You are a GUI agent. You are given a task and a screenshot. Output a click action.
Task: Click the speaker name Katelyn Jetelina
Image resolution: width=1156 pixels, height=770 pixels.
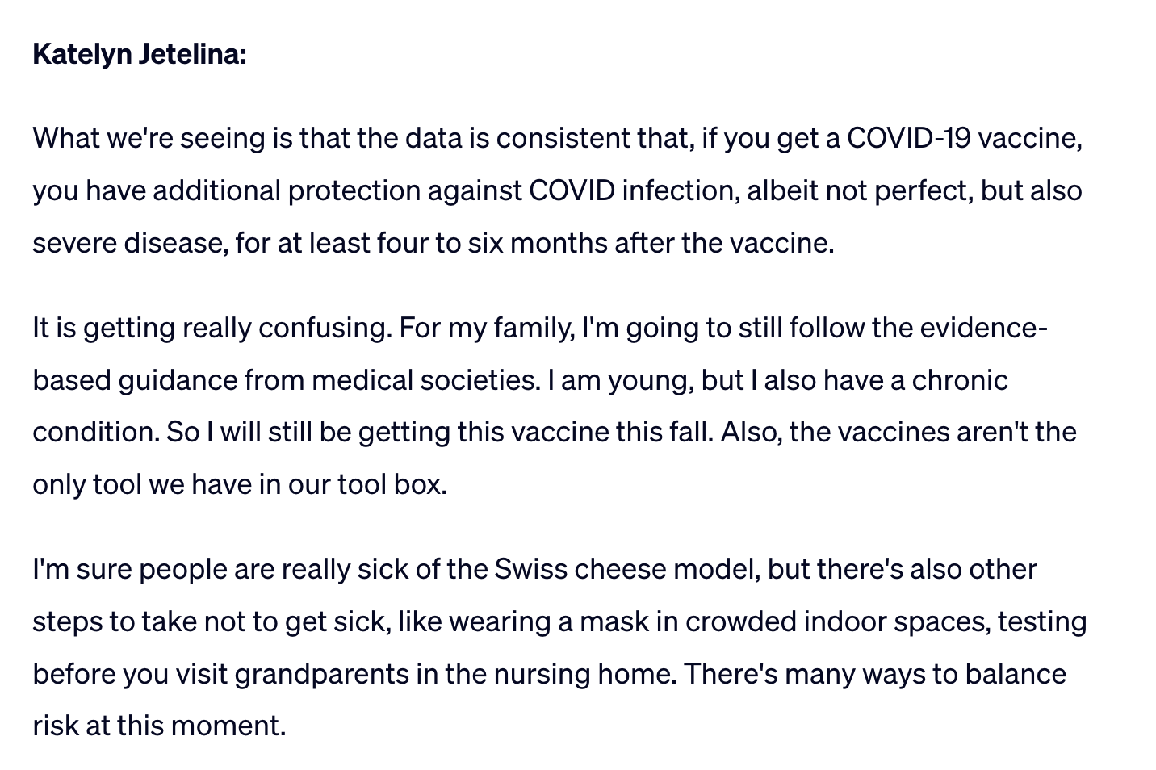(x=139, y=55)
